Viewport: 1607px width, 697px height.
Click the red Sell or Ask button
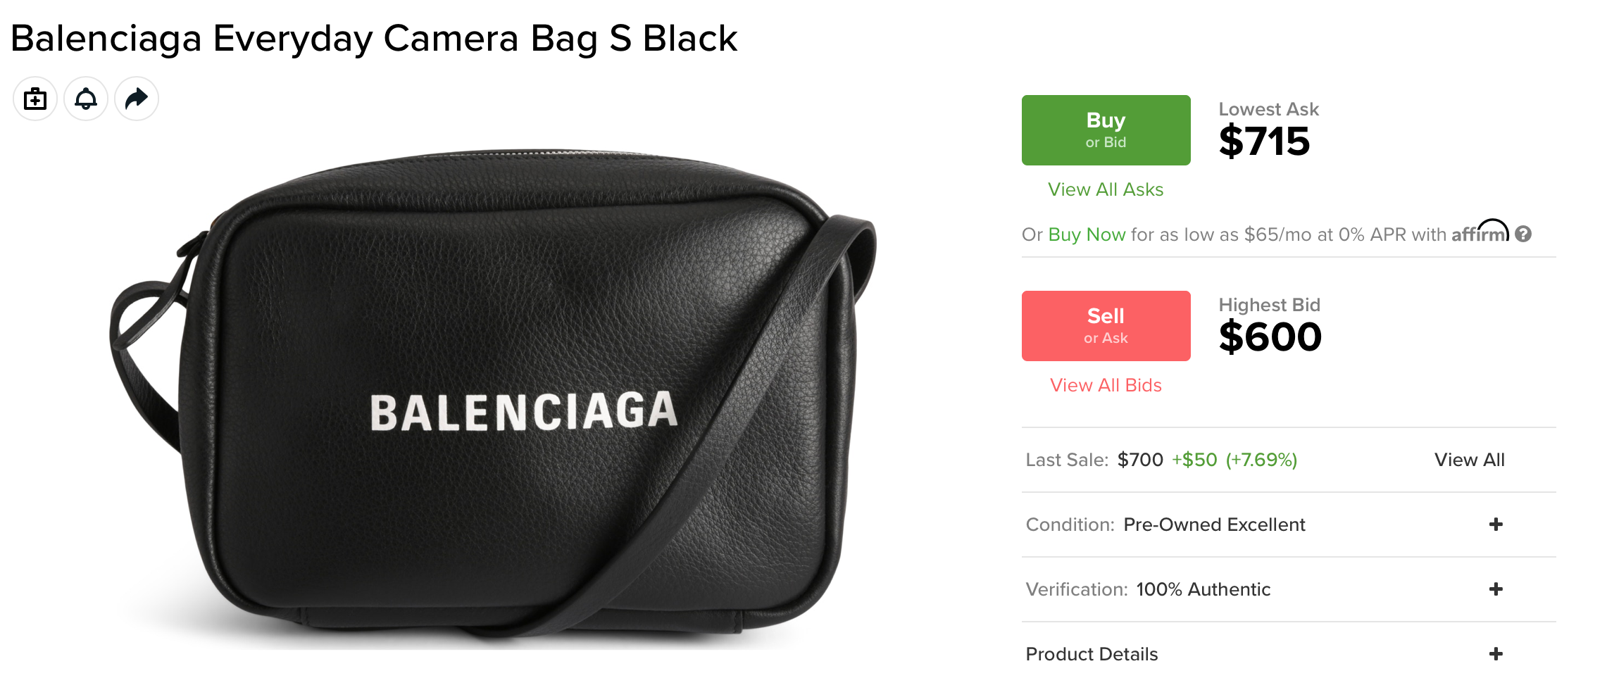[x=1106, y=326]
